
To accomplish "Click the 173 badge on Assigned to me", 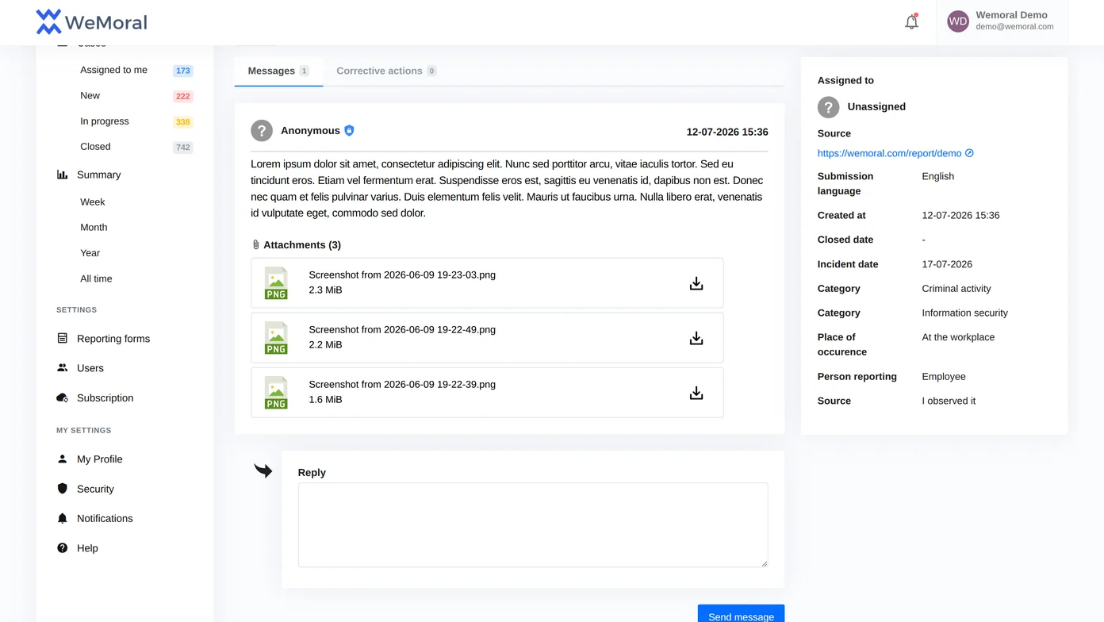I will (183, 71).
